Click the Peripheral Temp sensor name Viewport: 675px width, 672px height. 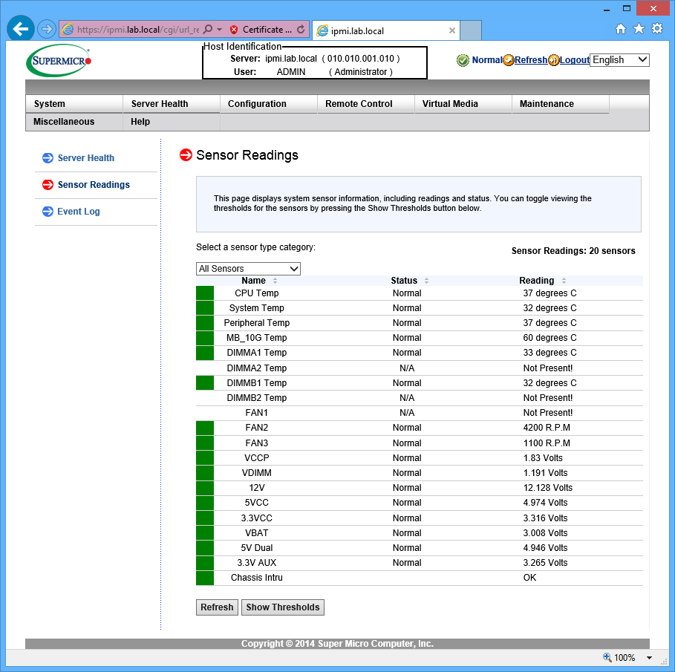point(257,323)
